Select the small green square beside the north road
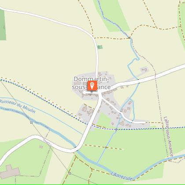Image resolution: width=185 pixels, height=185 pixels. coord(100,47)
